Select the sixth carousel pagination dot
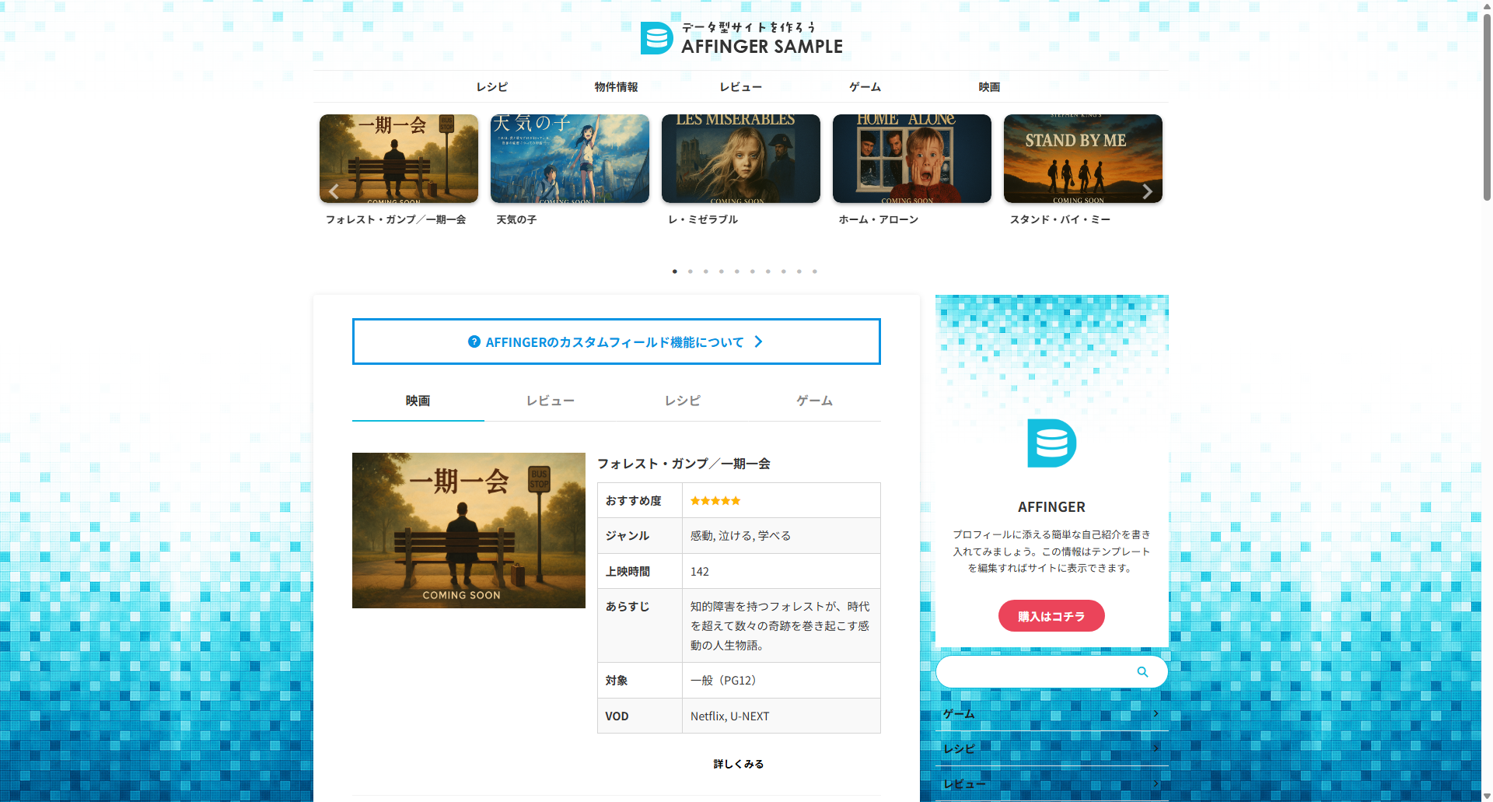Image resolution: width=1493 pixels, height=802 pixels. (753, 271)
